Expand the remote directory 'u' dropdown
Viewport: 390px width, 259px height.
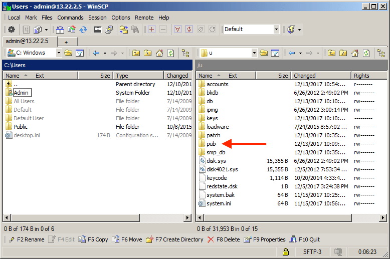pos(254,53)
